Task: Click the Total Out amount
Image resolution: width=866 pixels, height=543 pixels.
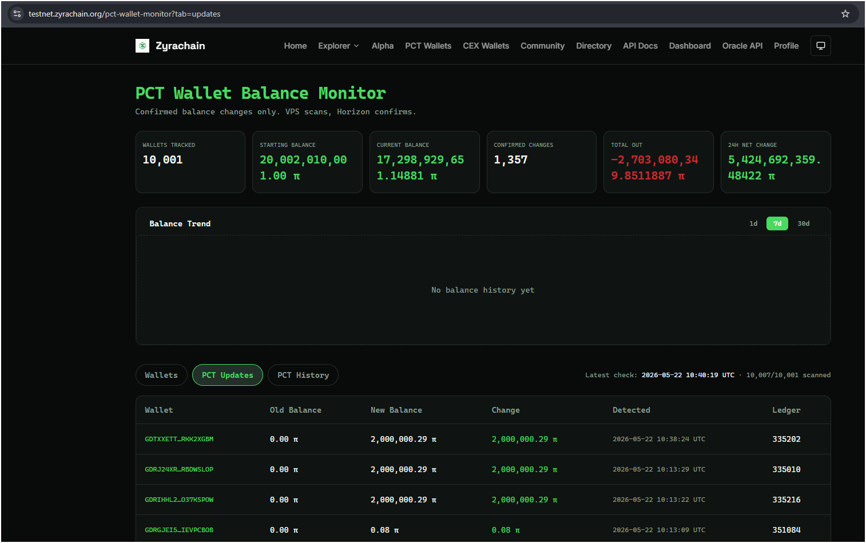Action: [x=654, y=168]
